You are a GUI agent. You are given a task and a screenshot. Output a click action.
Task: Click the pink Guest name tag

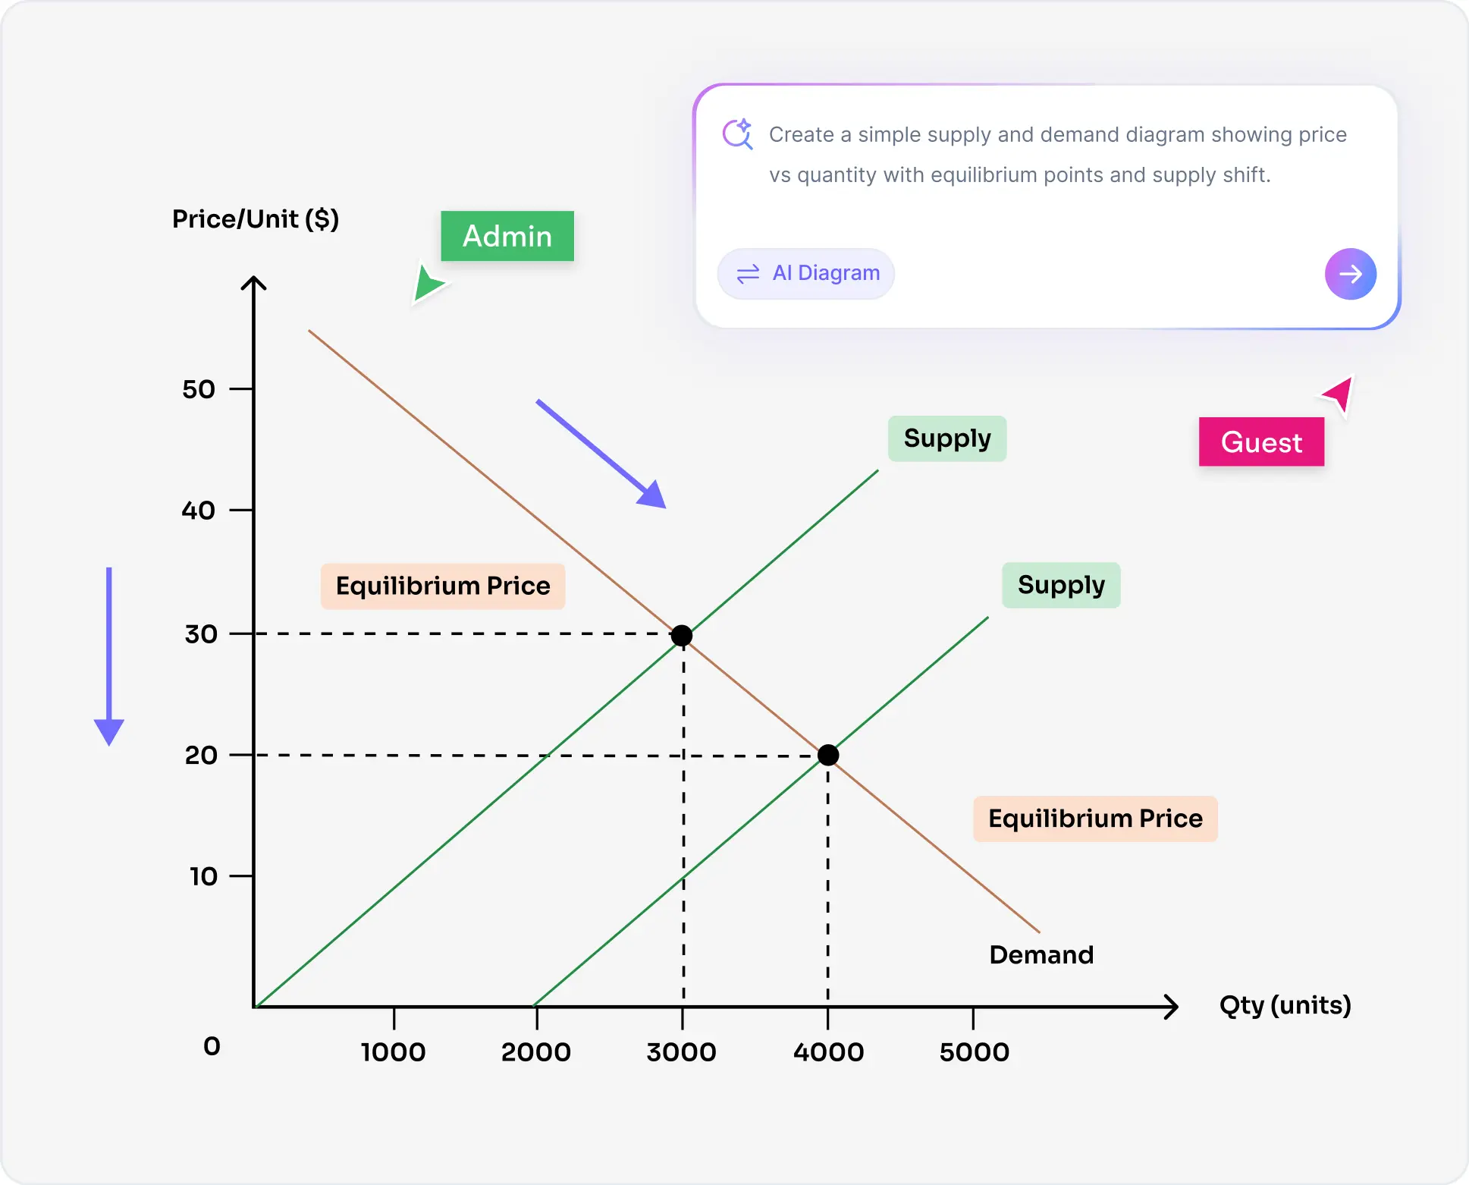[x=1261, y=442]
